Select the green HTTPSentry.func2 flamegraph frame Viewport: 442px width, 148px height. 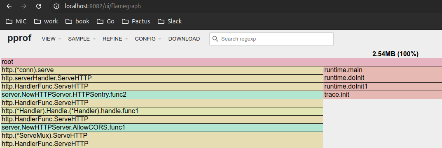pyautogui.click(x=162, y=95)
